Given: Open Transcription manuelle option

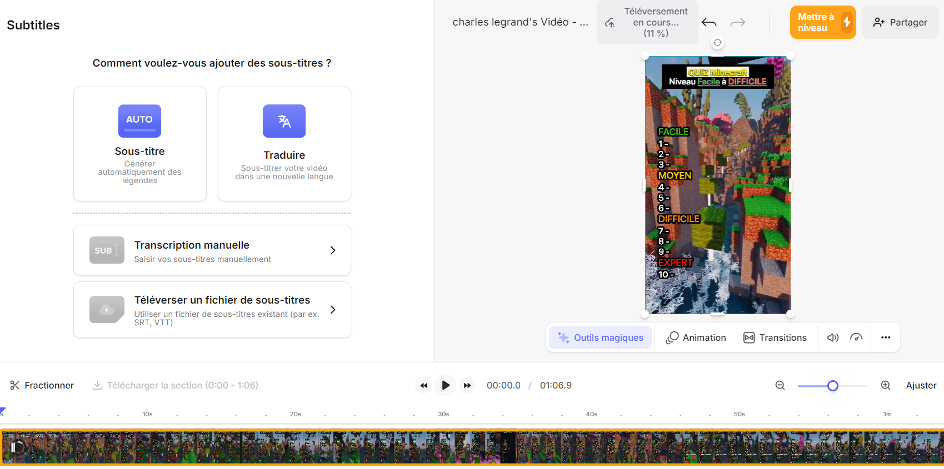Looking at the screenshot, I should pos(212,250).
